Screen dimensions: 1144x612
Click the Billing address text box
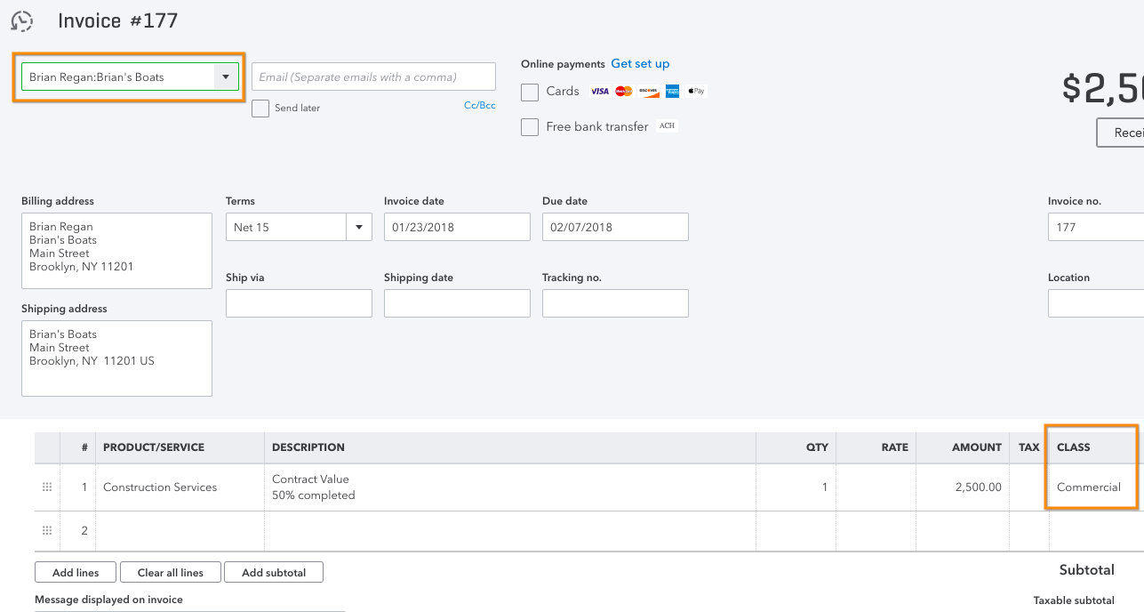(116, 251)
